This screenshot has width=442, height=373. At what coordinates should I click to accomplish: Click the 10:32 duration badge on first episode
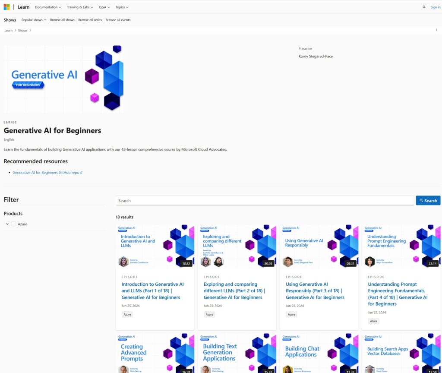coord(186,263)
